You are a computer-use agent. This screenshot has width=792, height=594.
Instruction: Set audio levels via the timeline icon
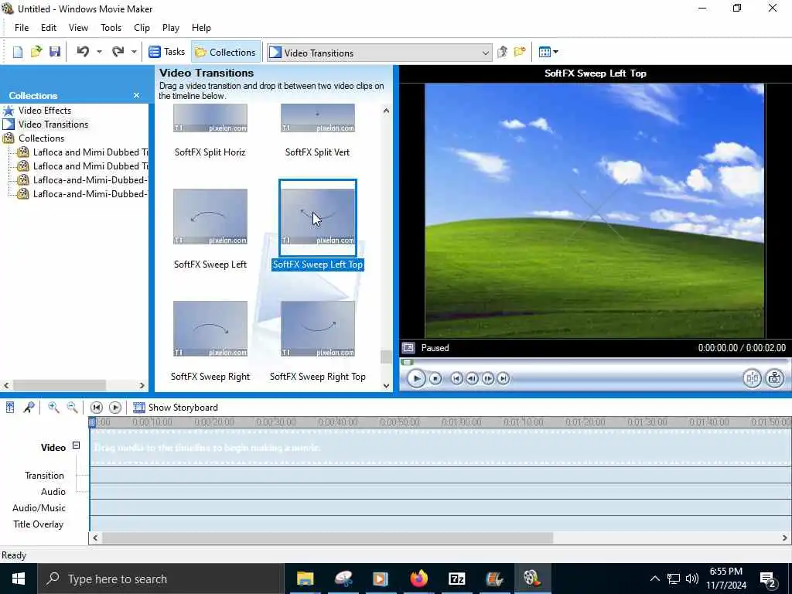10,408
